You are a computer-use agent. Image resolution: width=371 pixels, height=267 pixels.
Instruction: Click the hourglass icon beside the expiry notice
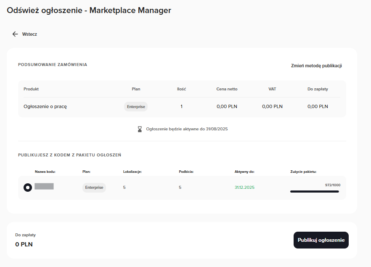tap(140, 129)
